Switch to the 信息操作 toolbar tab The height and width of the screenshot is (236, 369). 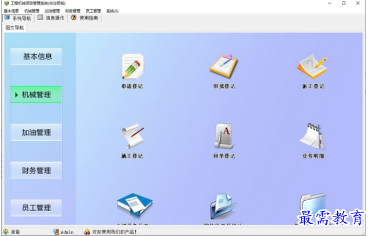[x=51, y=18]
